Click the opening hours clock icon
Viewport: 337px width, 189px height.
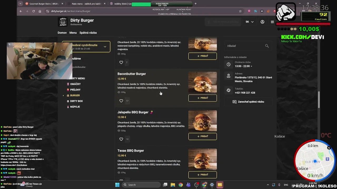[229, 64]
